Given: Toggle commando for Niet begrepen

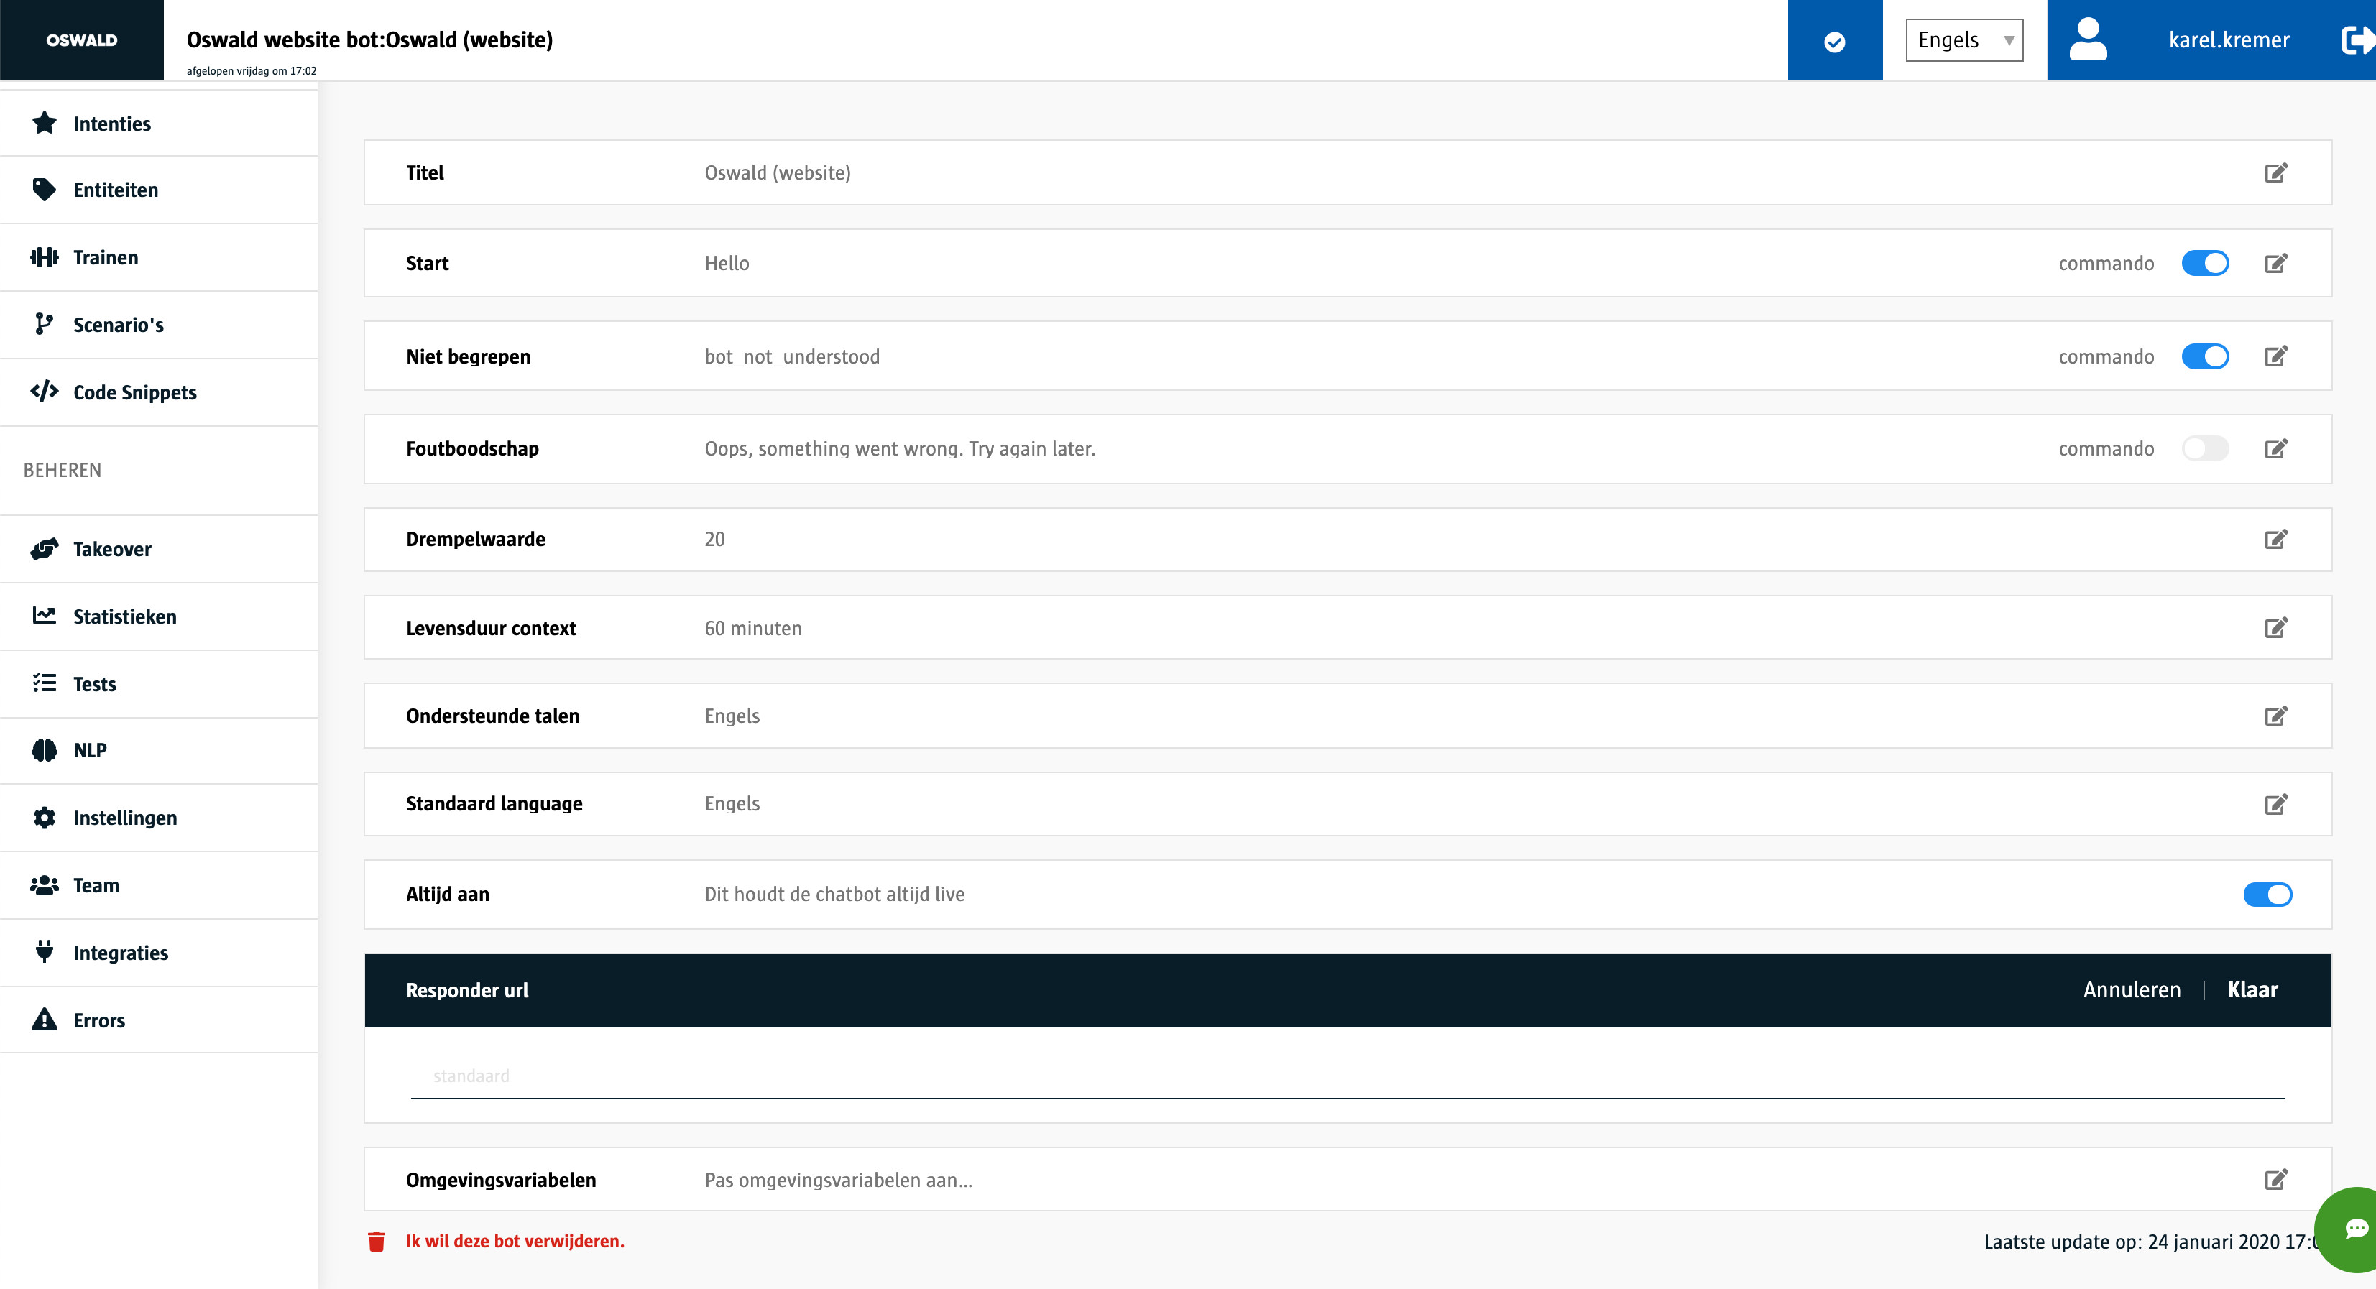Looking at the screenshot, I should pyautogui.click(x=2204, y=356).
